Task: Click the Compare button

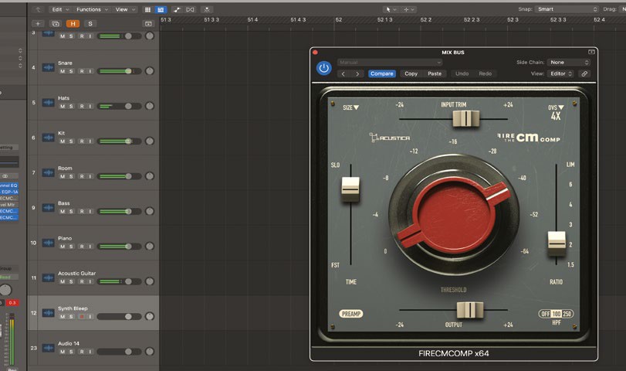Action: coord(381,73)
